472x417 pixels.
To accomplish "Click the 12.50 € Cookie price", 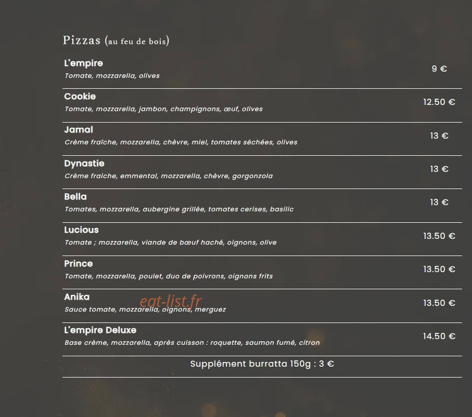I will tap(439, 102).
